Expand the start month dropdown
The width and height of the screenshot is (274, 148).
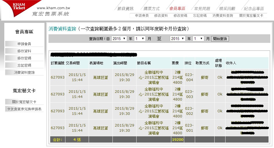coord(140,39)
